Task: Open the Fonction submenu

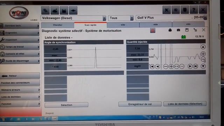Action: click(x=20, y=104)
